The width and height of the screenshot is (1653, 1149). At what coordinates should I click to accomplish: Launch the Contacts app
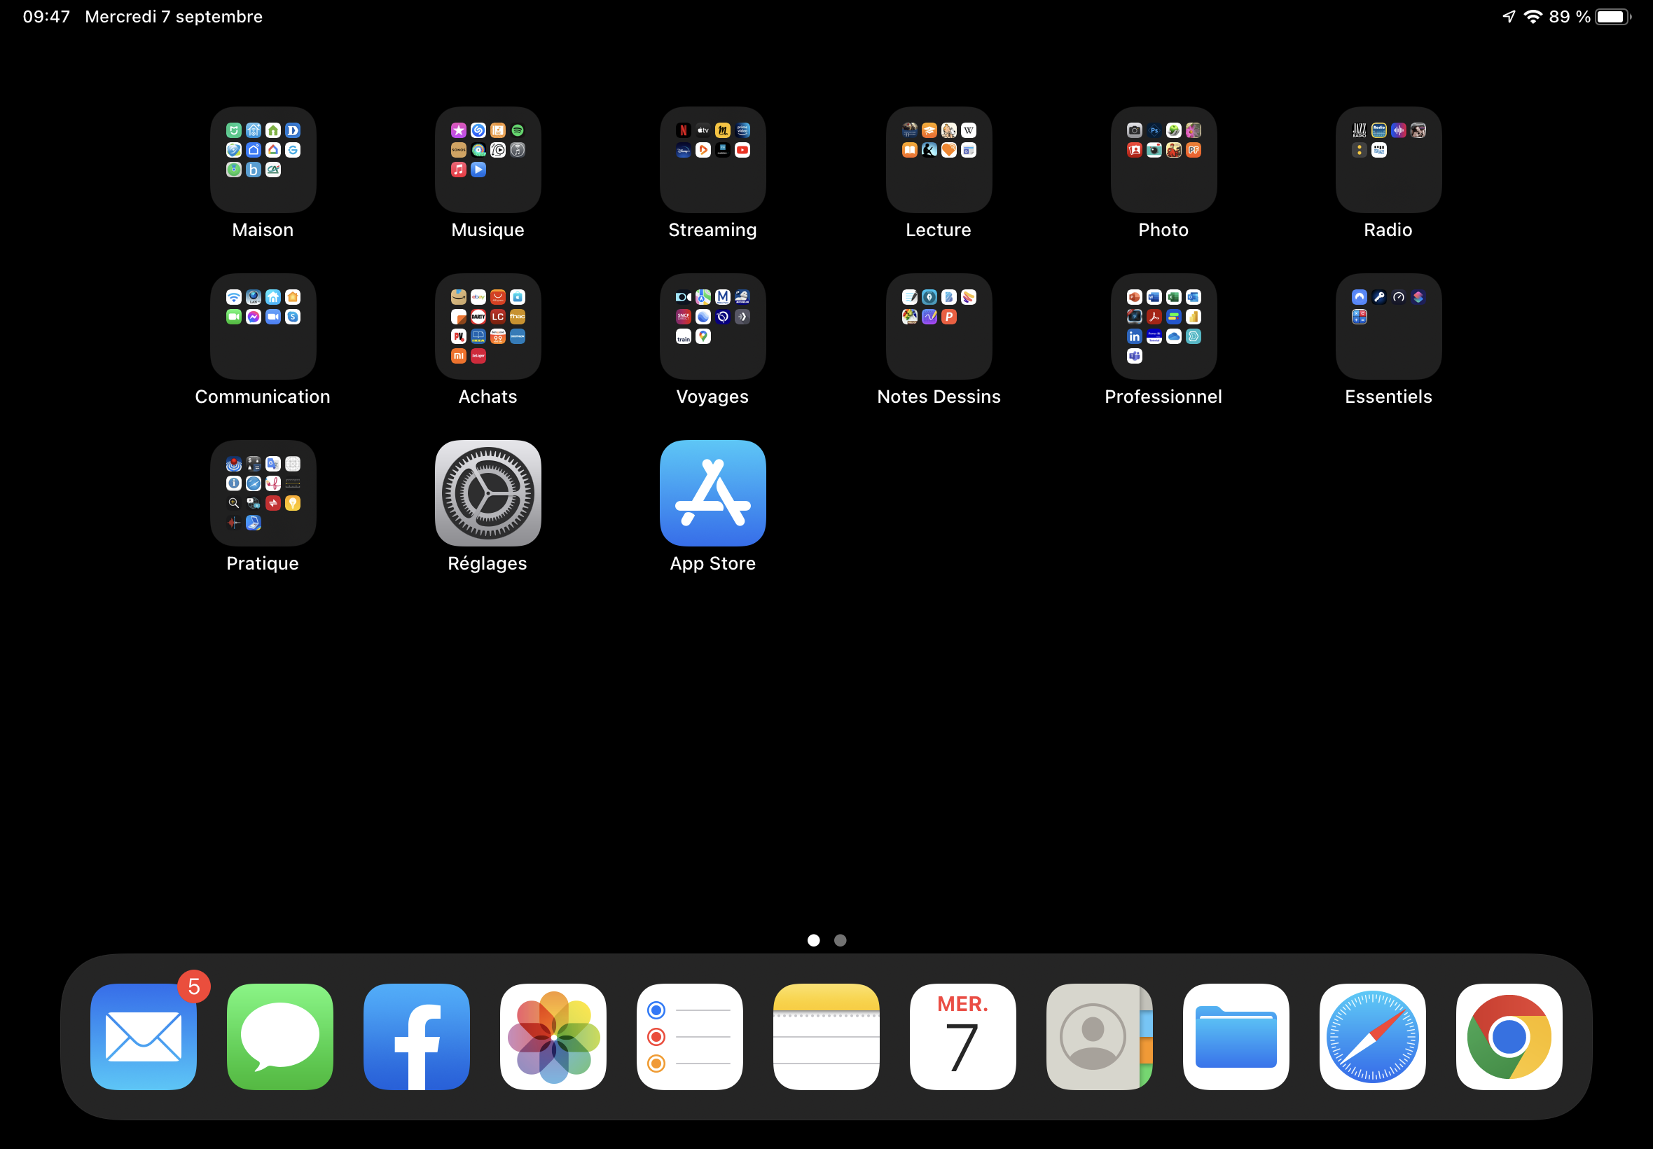pos(1099,1036)
